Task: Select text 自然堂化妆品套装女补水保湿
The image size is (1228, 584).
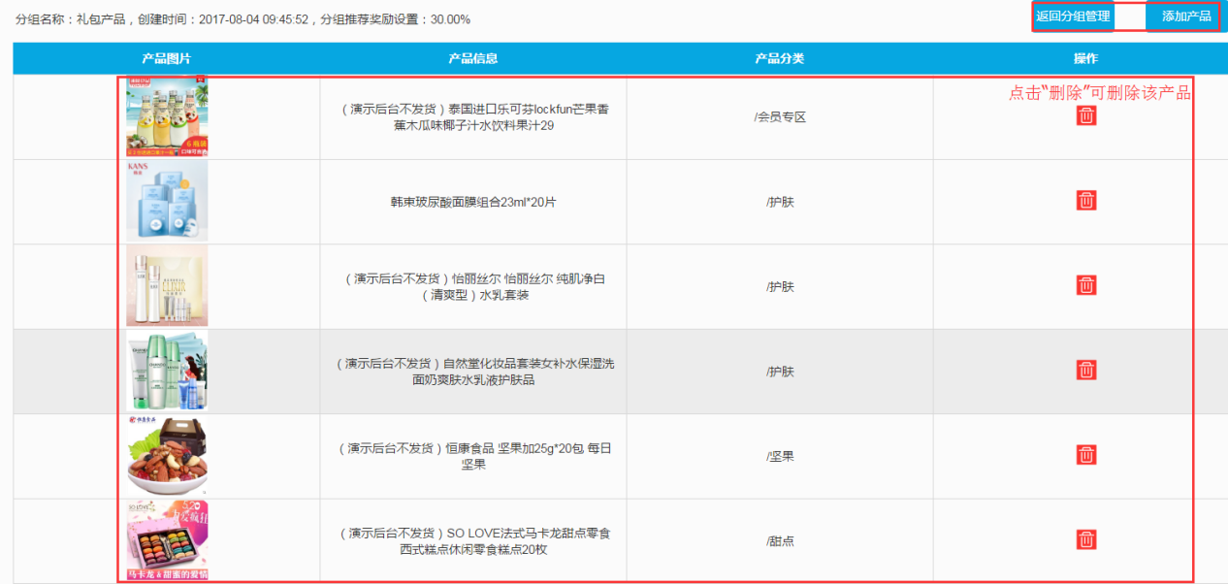Action: 473,372
